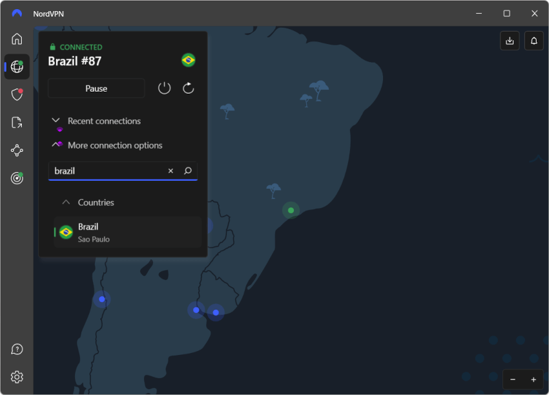The height and width of the screenshot is (395, 549).
Task: Click the Brazil flag in results list
Action: 66,232
